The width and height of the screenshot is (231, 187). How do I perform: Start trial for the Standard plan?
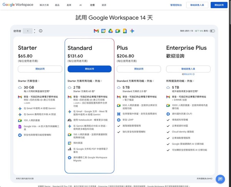90,69
